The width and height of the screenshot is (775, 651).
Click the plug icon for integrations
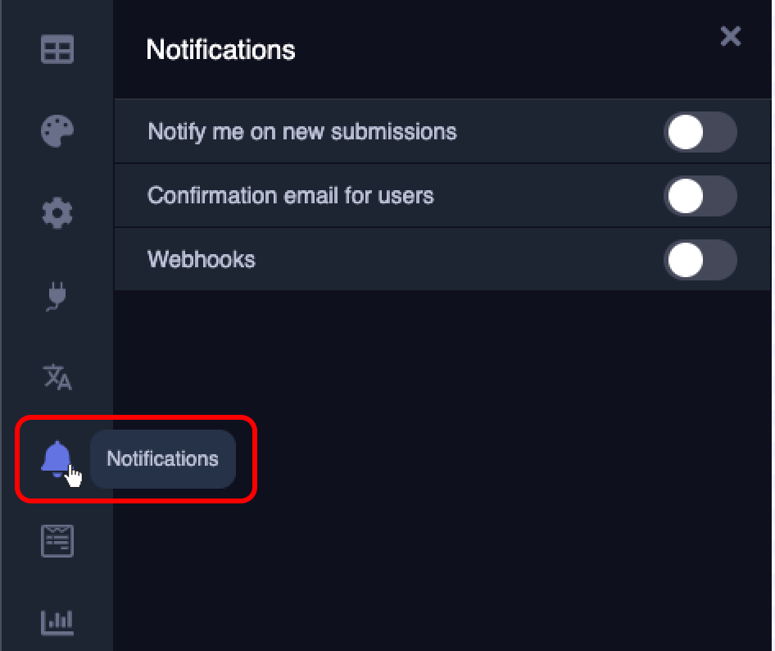[x=57, y=296]
